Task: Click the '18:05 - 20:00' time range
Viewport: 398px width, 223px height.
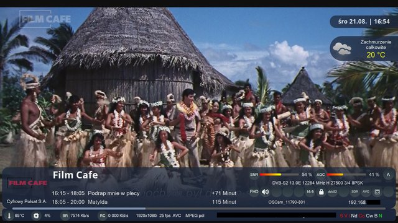Action: coord(68,202)
